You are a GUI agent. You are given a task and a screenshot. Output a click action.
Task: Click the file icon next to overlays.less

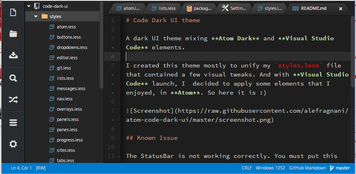point(52,109)
